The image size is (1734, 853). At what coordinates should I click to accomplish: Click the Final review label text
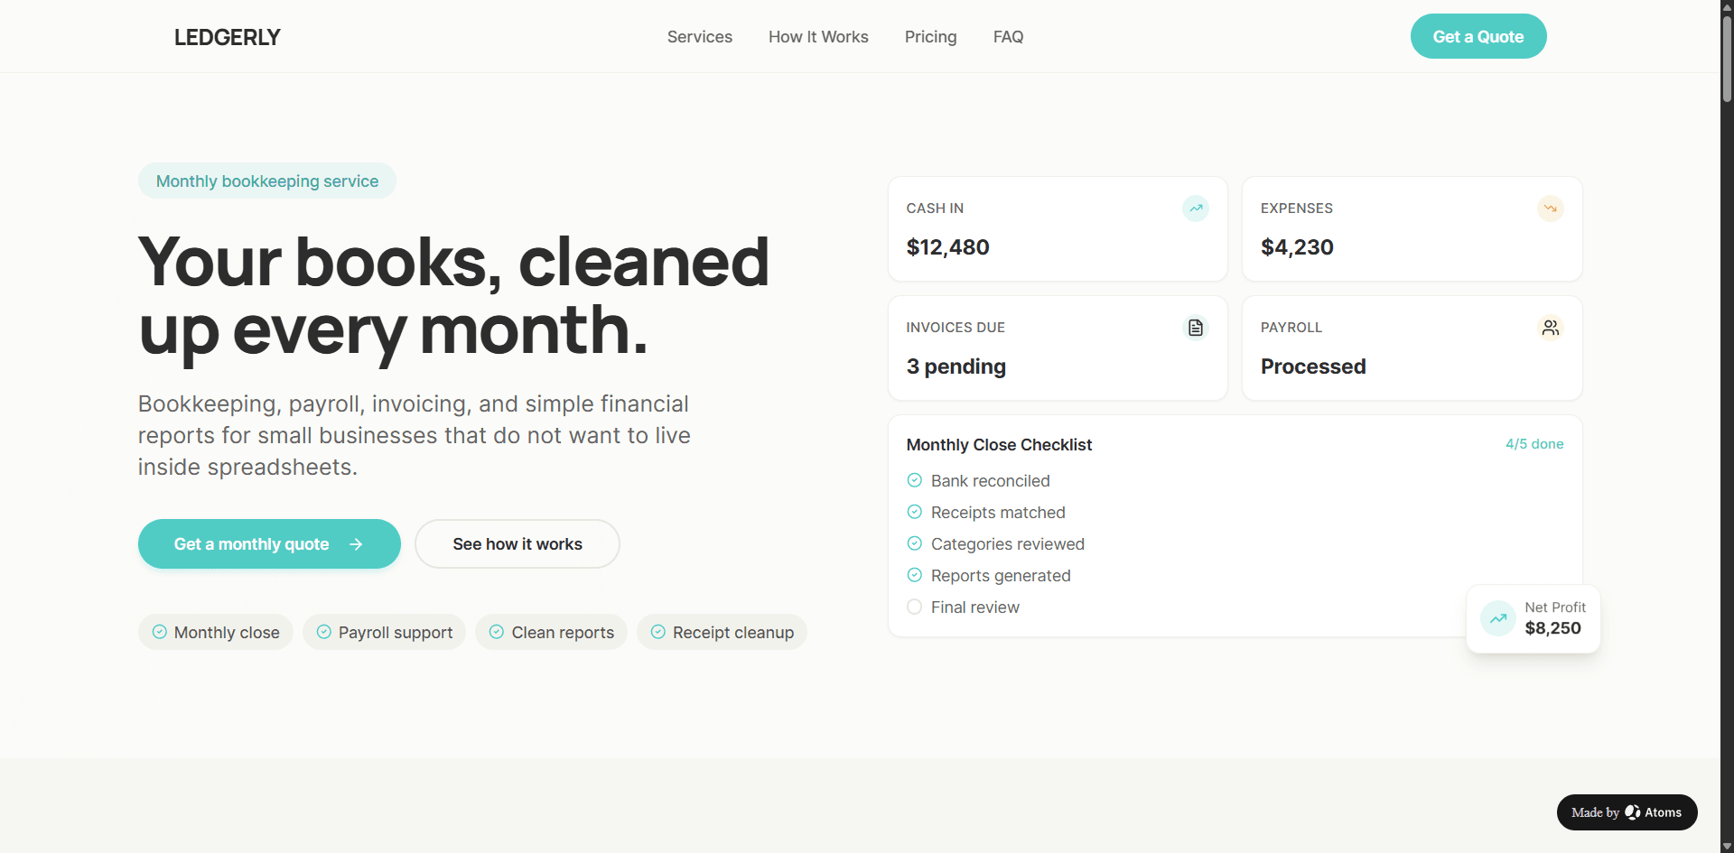(x=975, y=607)
